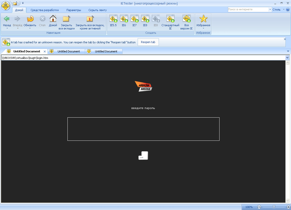Click the Поиск в интернете search field
Screen dimensions: 291x210
pos(248,9)
